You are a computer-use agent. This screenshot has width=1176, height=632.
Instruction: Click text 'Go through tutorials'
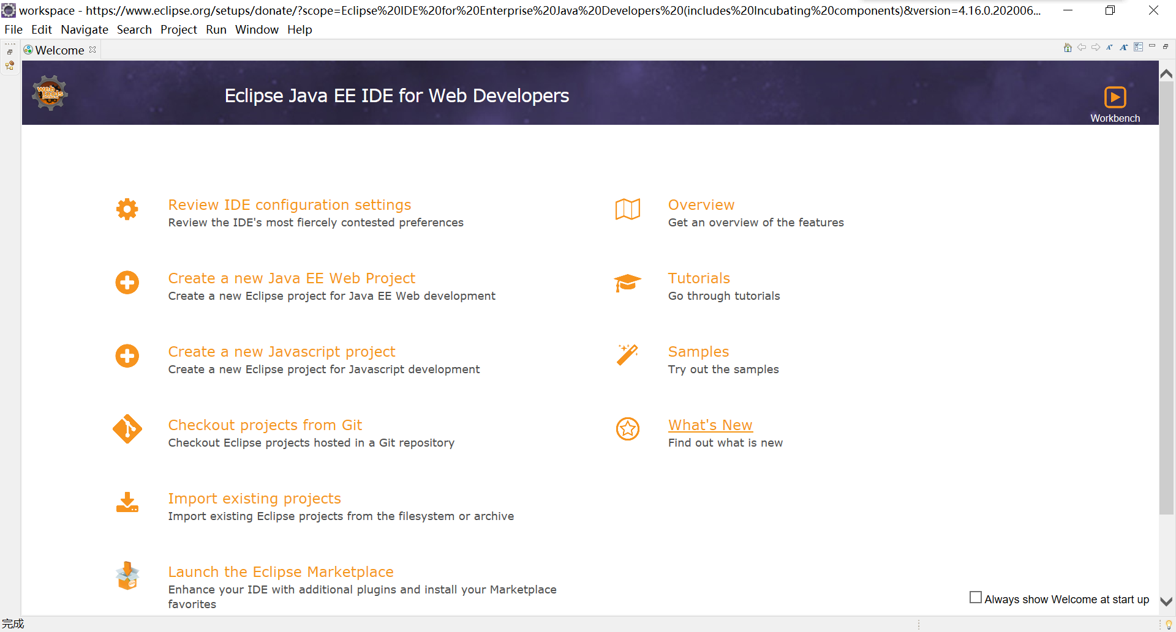(724, 296)
